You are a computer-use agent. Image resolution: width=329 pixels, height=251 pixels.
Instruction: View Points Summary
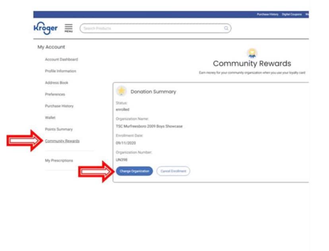click(x=59, y=129)
